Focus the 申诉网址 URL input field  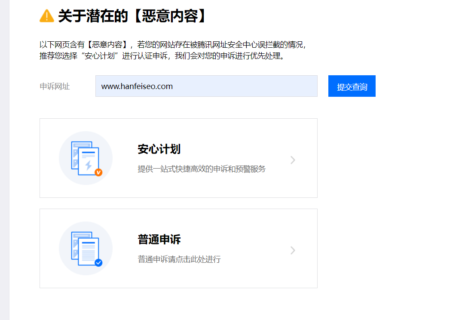click(x=206, y=86)
